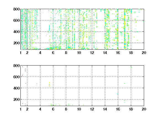Click the 10 tick label under upper plot
Viewport: 159px width, 119px height.
(x=79, y=53)
